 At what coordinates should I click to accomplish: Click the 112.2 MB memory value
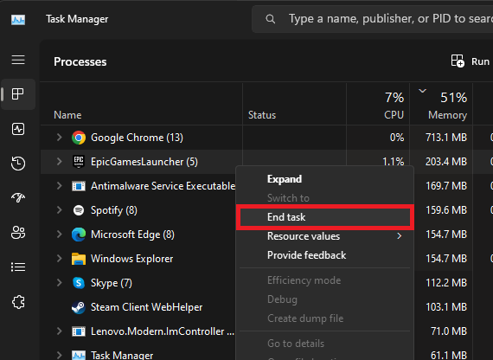click(x=446, y=283)
